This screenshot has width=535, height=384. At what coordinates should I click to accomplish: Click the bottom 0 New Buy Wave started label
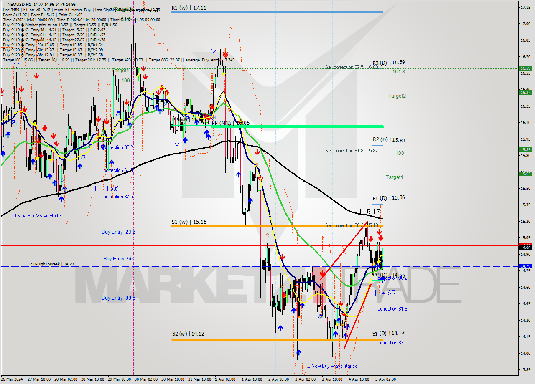point(333,366)
